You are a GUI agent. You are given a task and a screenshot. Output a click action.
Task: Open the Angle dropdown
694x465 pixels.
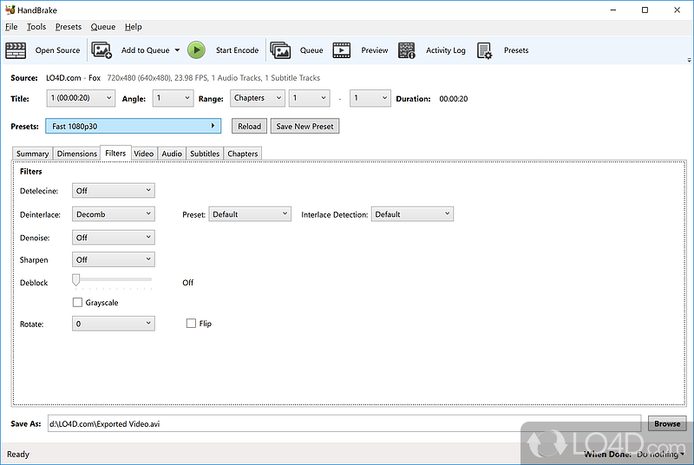(173, 98)
